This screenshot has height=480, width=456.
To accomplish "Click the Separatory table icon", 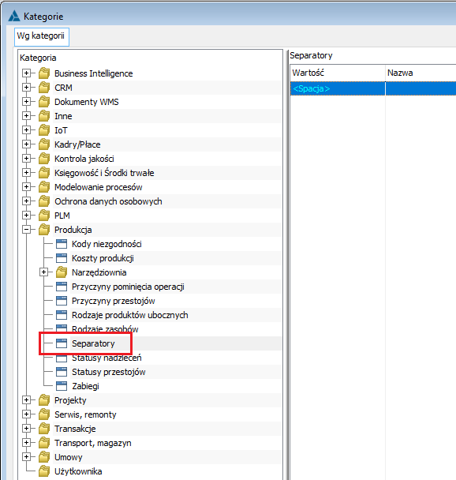I will pyautogui.click(x=62, y=343).
